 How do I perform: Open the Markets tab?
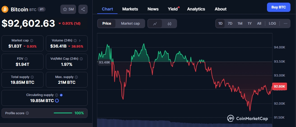pyautogui.click(x=130, y=9)
